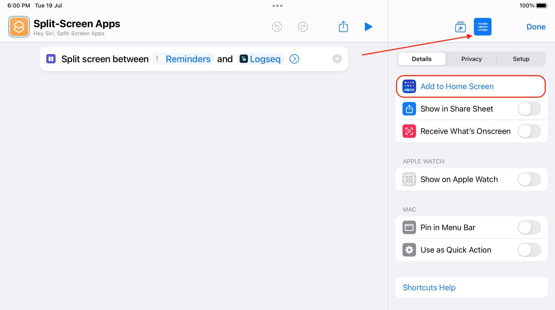
Task: Tap Done to close shortcut editor
Action: (536, 26)
